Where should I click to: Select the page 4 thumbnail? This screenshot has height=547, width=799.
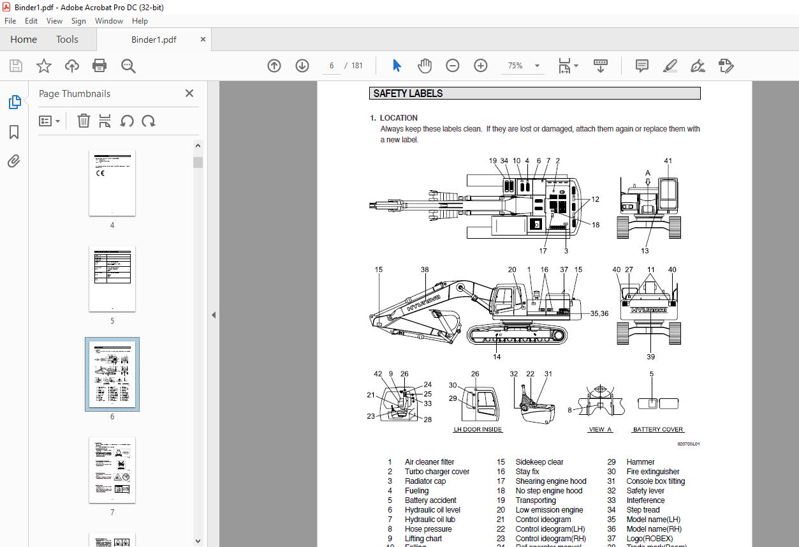tap(112, 183)
